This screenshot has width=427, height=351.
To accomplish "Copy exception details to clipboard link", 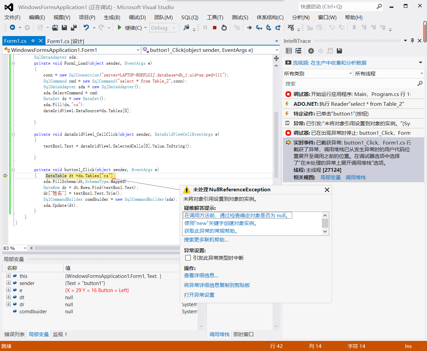I will (x=217, y=285).
